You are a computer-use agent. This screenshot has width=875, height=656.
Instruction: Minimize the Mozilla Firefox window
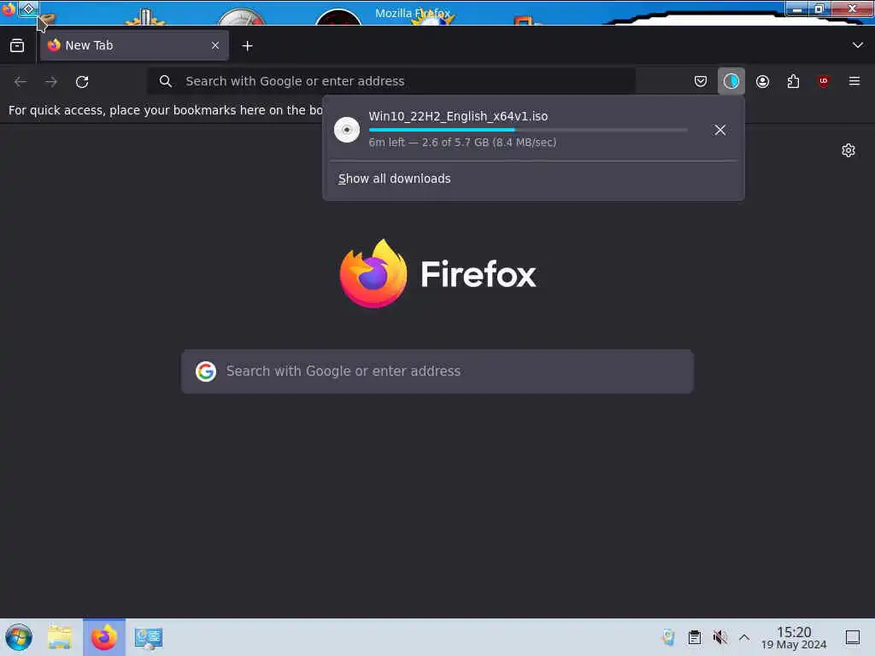(797, 9)
